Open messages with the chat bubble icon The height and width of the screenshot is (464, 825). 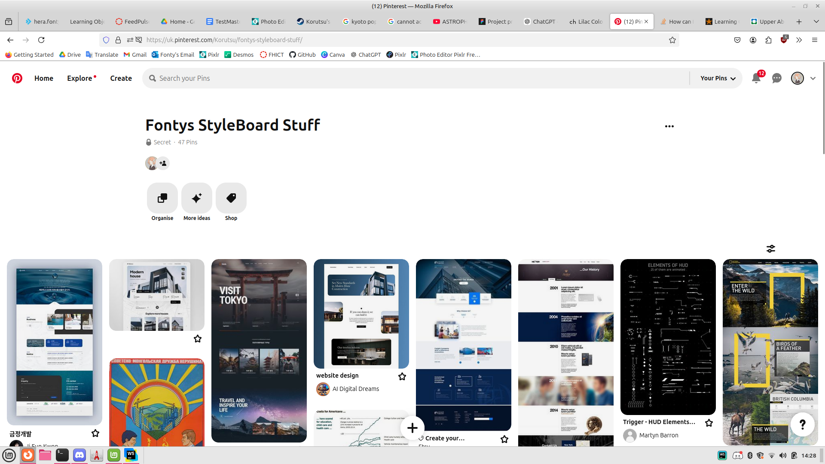pyautogui.click(x=777, y=78)
